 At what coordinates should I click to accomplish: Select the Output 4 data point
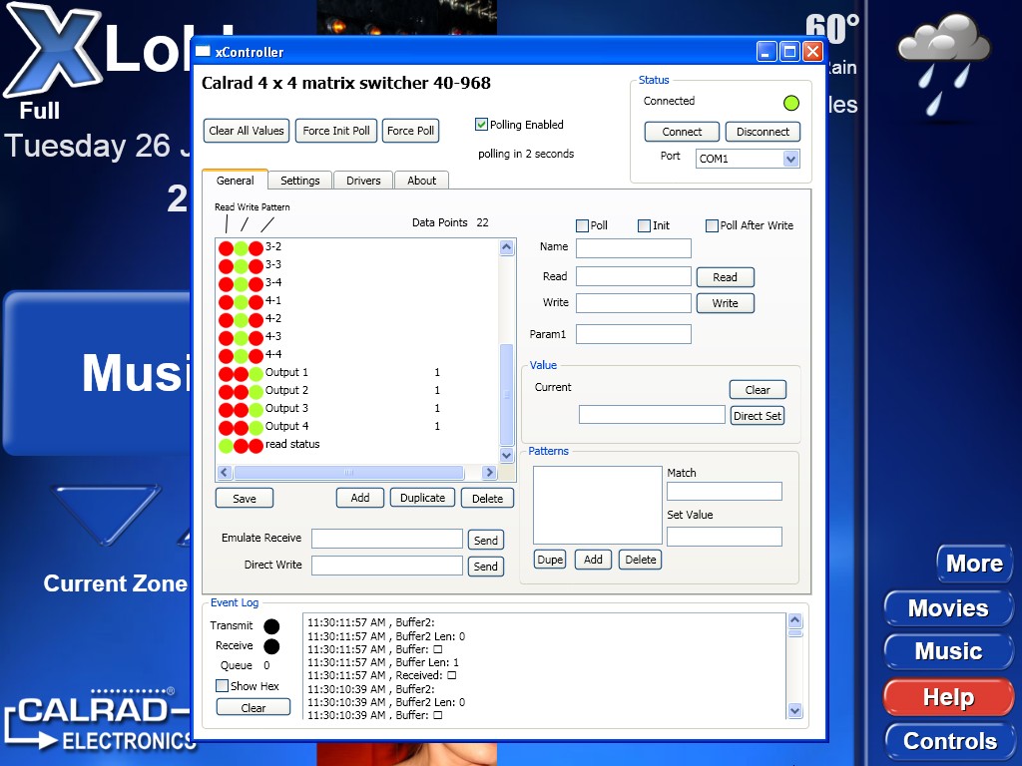click(x=357, y=426)
